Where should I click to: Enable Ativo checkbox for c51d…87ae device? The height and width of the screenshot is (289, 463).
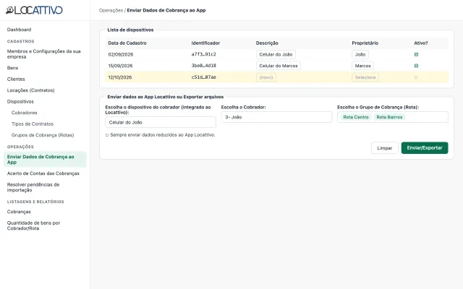tap(416, 77)
